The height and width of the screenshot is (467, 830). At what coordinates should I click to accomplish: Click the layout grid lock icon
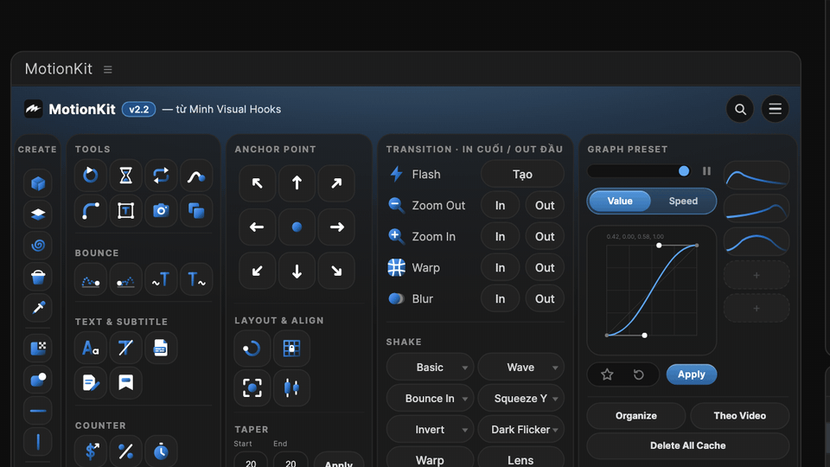pos(291,348)
